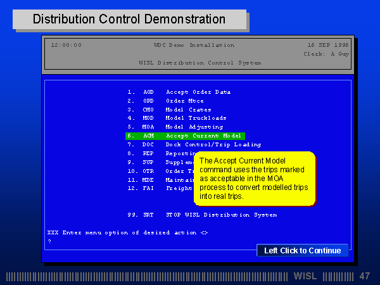Click the Distribution Control Demonstration title

coord(129,20)
